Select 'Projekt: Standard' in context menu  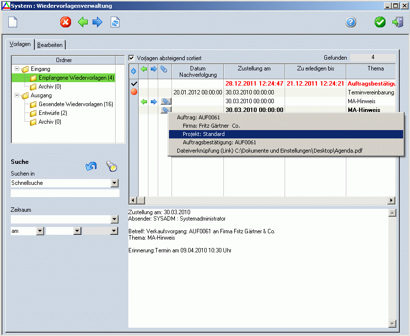coord(286,134)
